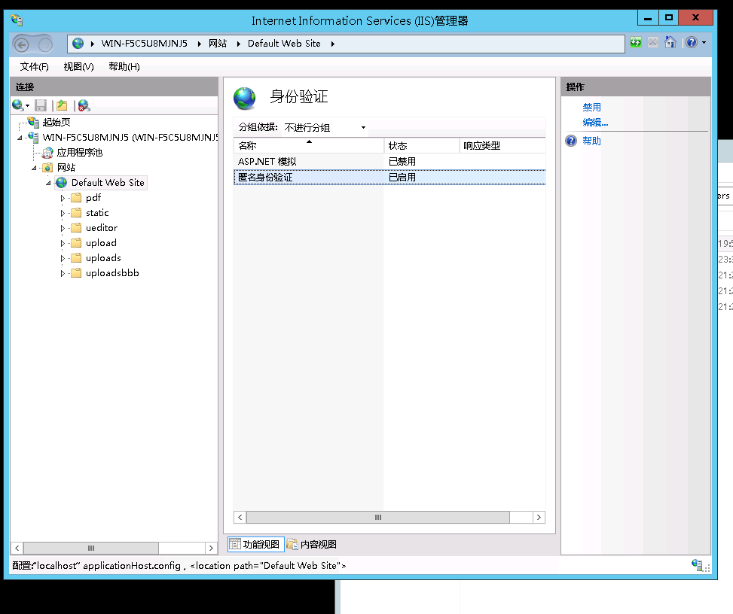
Task: Click 已禁用 status of ASP.NET 模拟
Action: pos(402,162)
